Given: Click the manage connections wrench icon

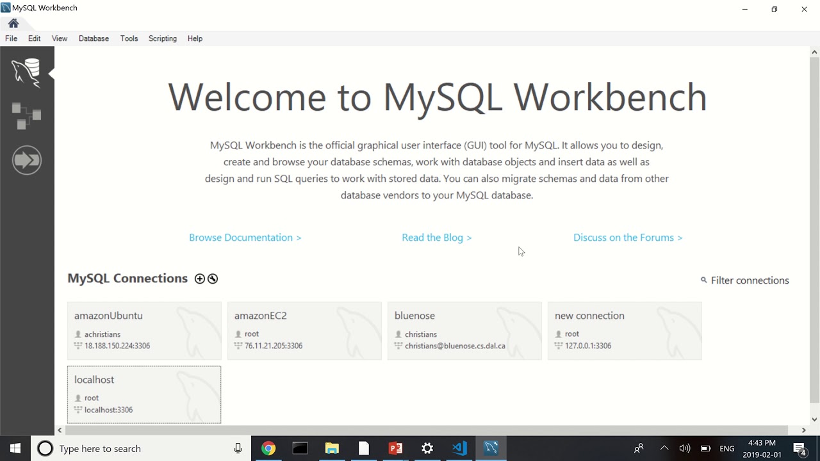Looking at the screenshot, I should (213, 279).
